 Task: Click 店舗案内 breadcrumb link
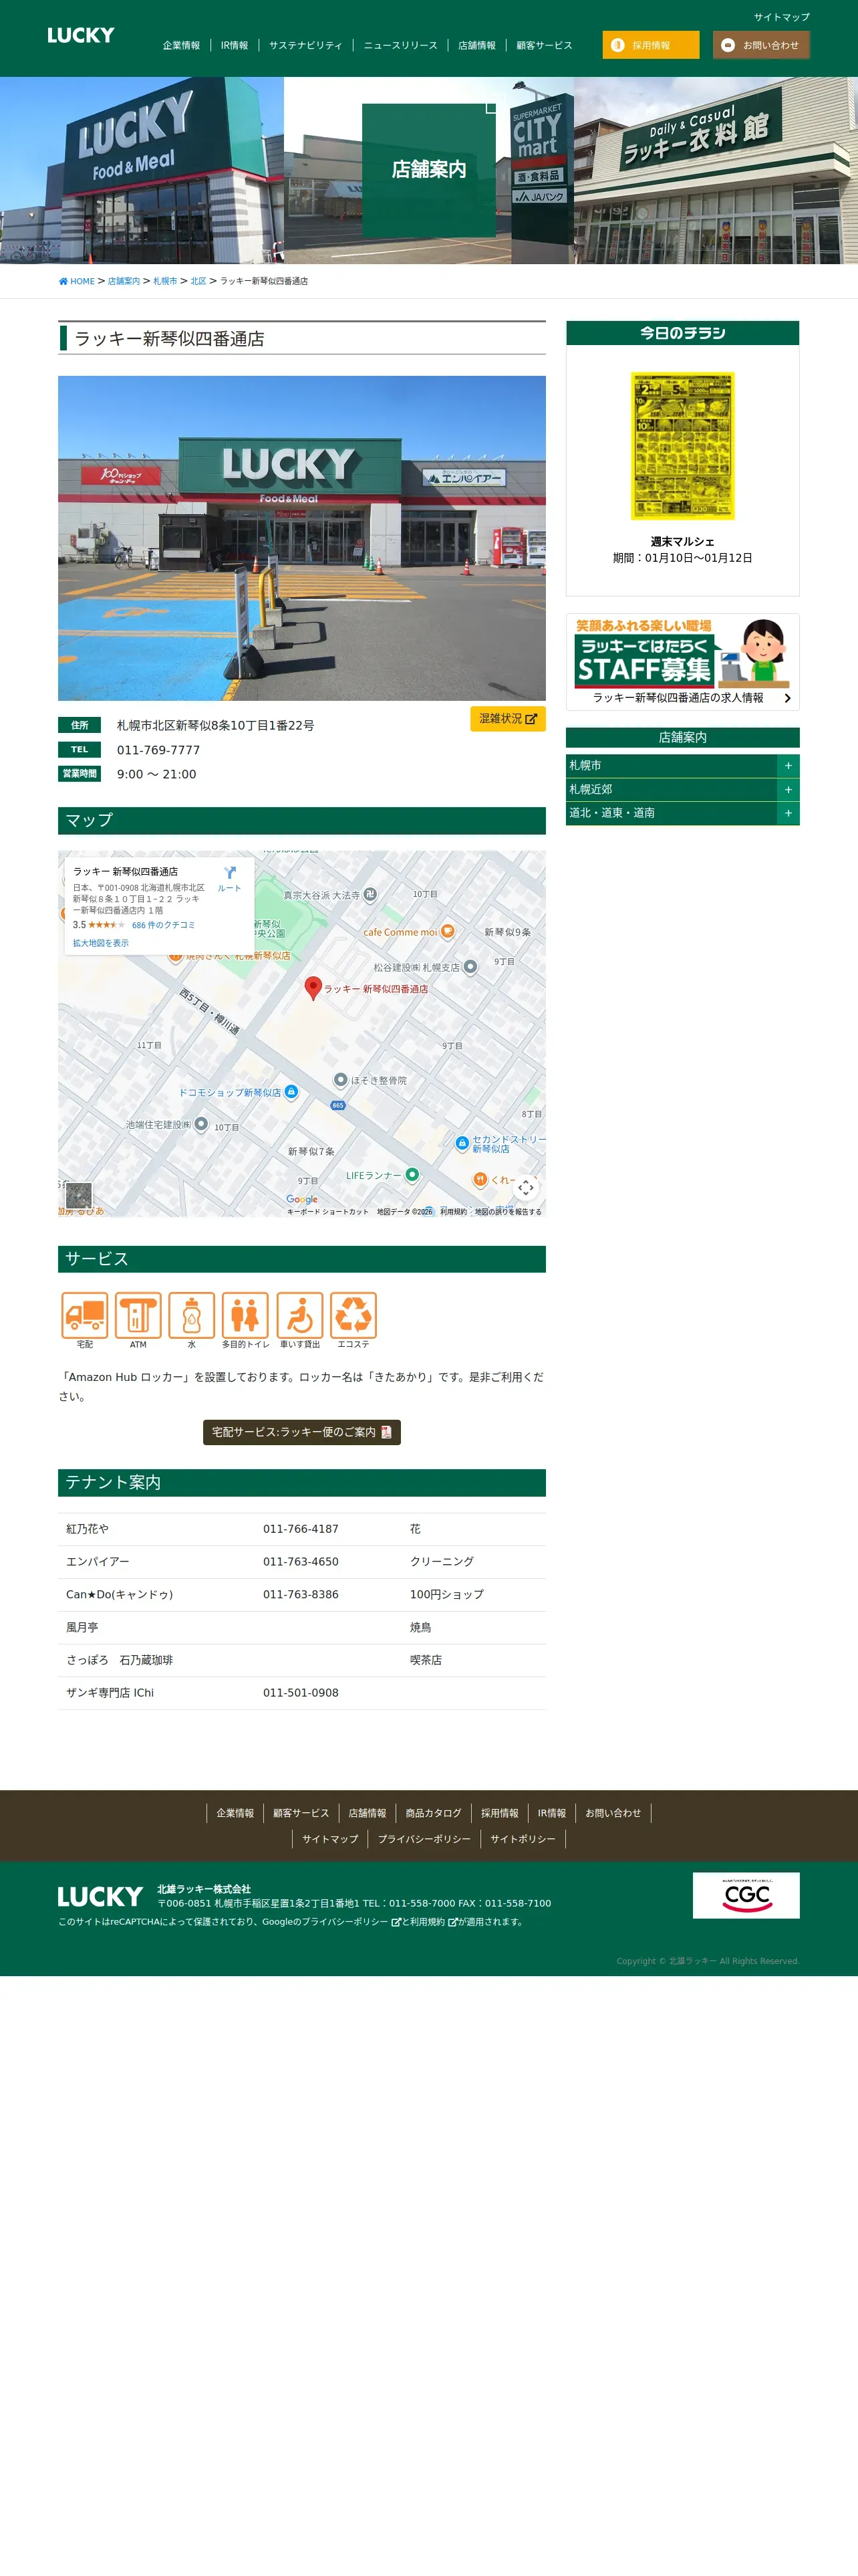click(x=124, y=281)
